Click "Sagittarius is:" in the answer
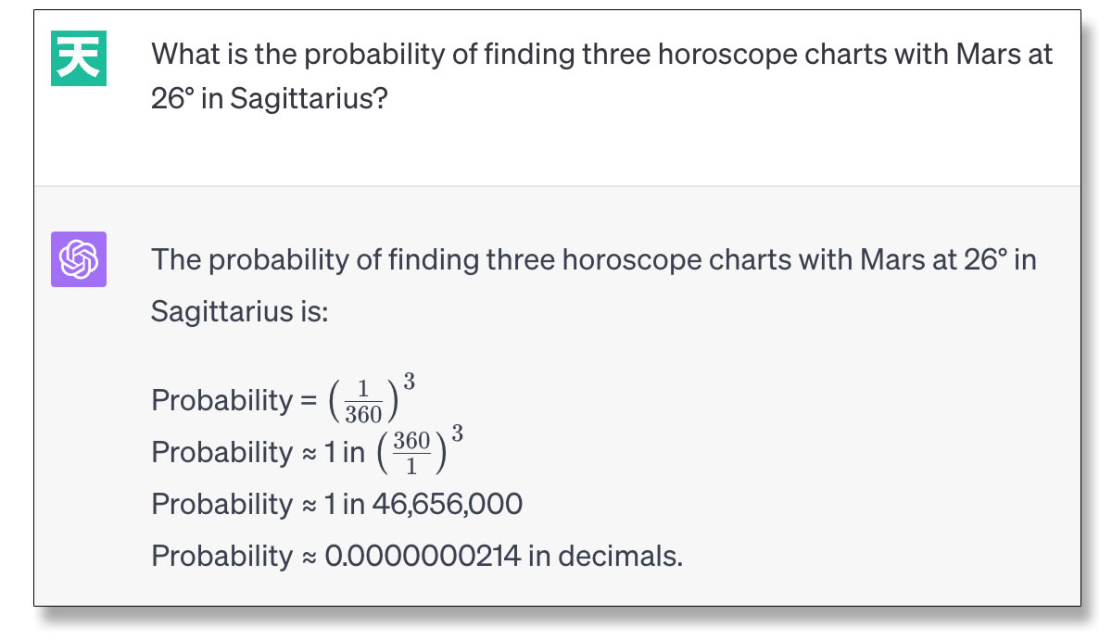This screenshot has height=640, width=1112. coord(239,311)
